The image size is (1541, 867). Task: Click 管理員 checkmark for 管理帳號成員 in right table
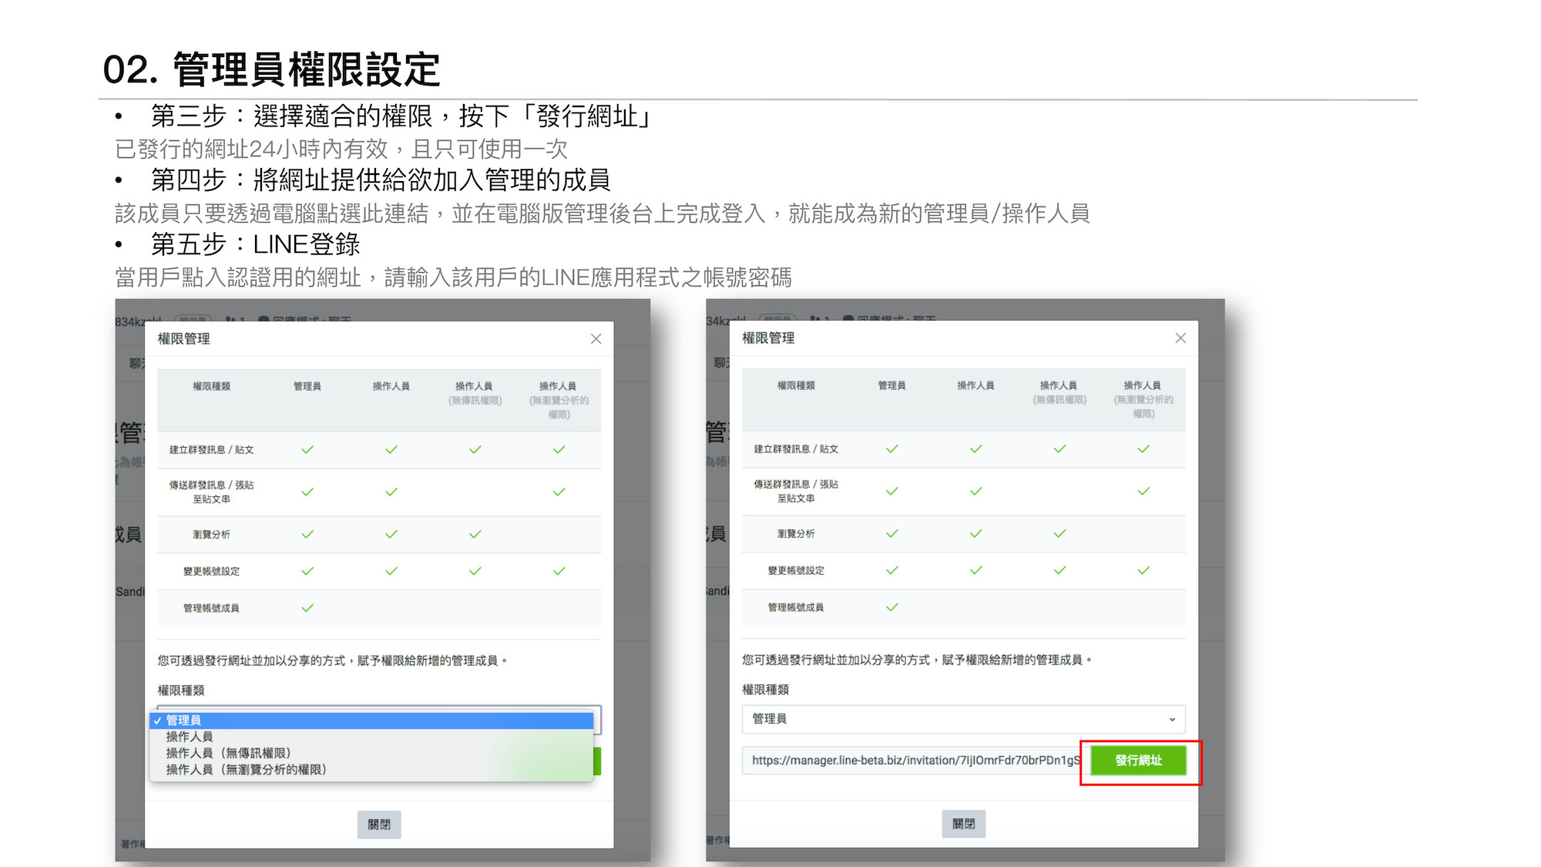[891, 607]
